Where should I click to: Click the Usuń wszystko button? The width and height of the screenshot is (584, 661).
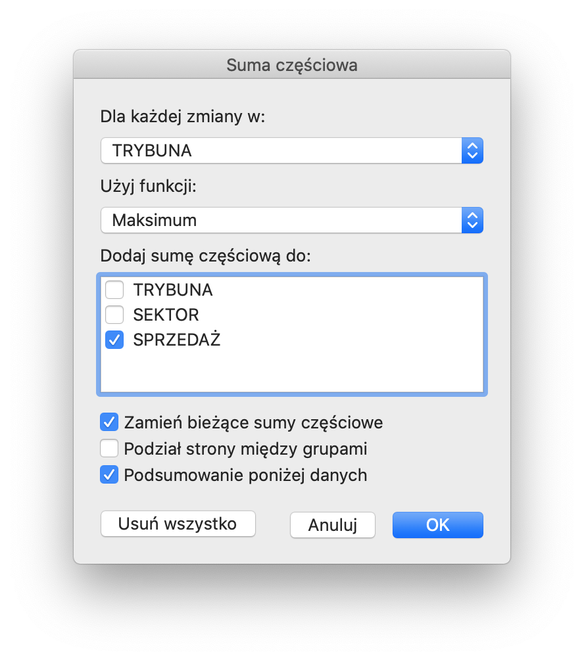point(178,524)
